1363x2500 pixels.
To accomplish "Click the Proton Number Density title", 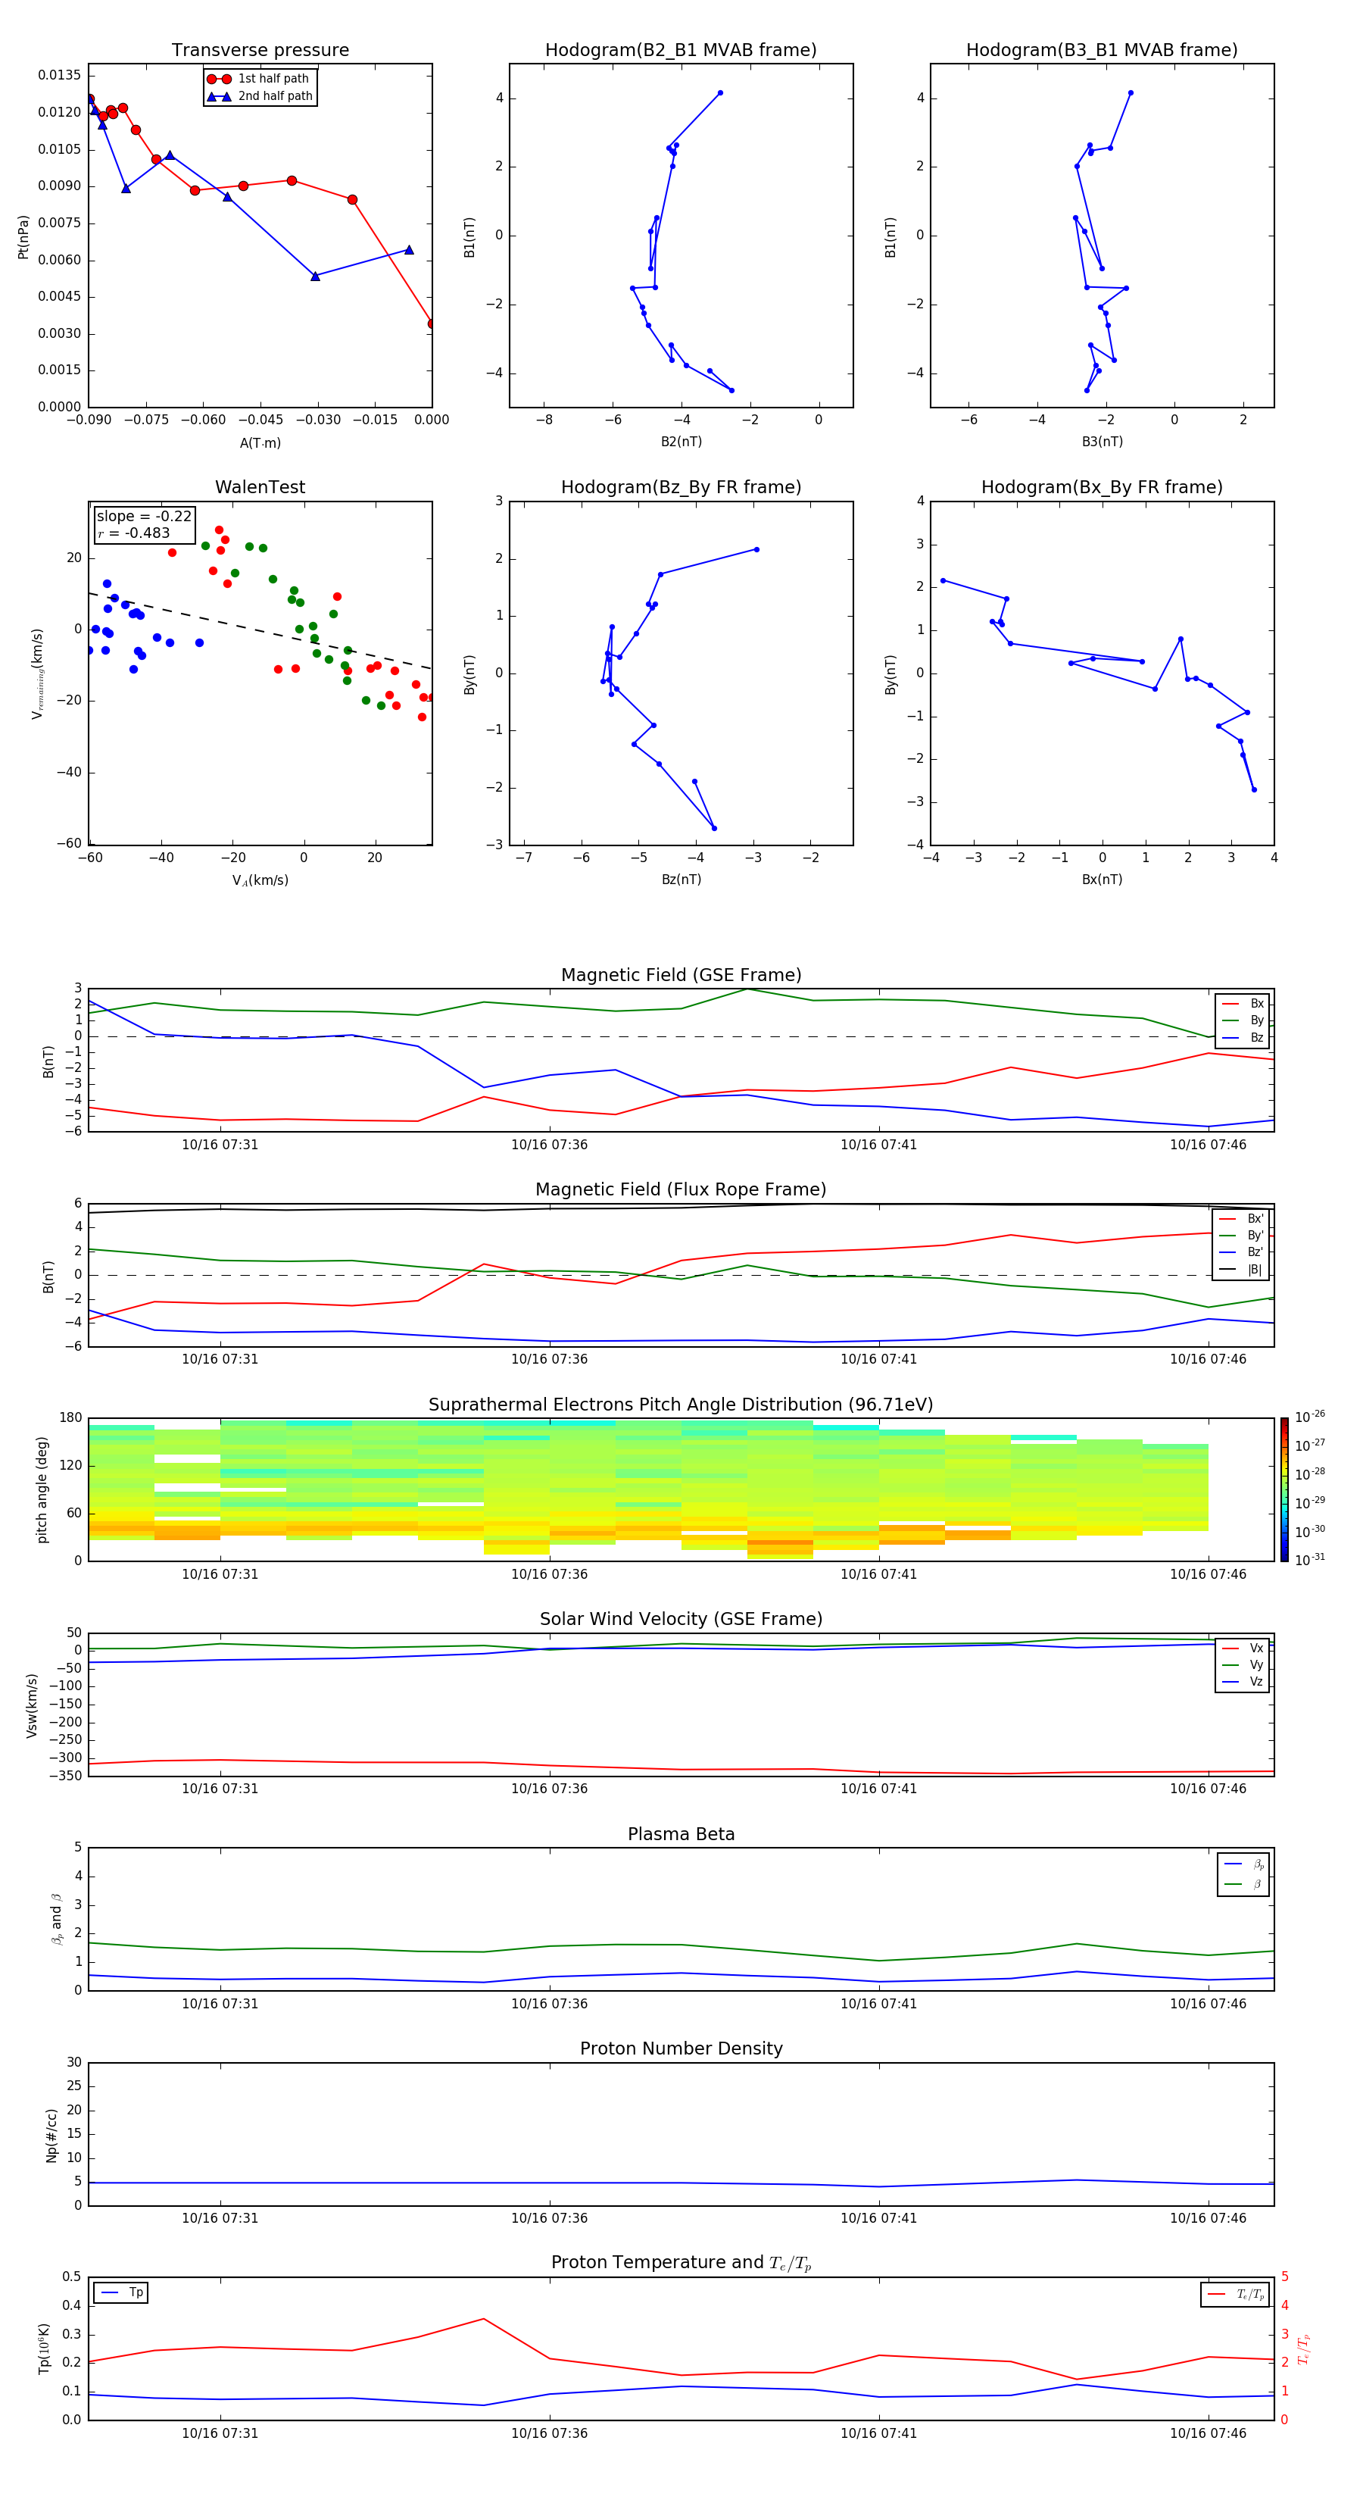I will 681,2048.
